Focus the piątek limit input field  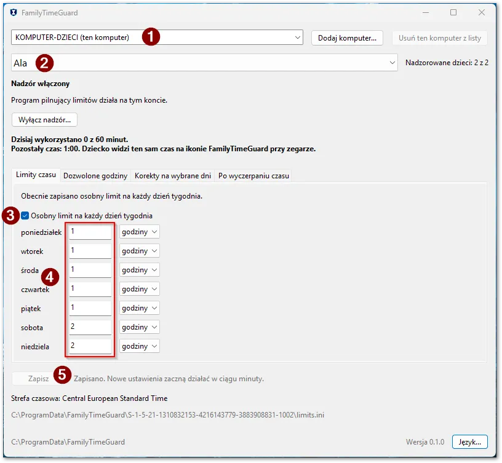[x=90, y=307]
